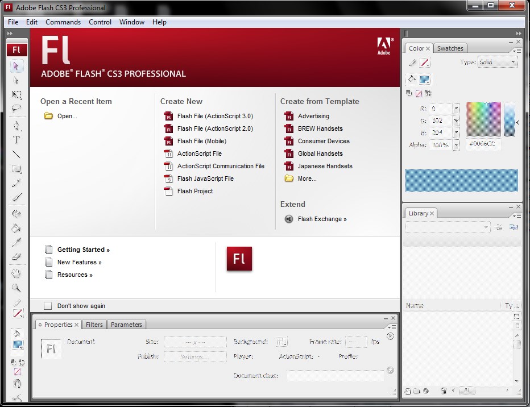Click the Flash Exchange link
The width and height of the screenshot is (530, 407).
[316, 219]
